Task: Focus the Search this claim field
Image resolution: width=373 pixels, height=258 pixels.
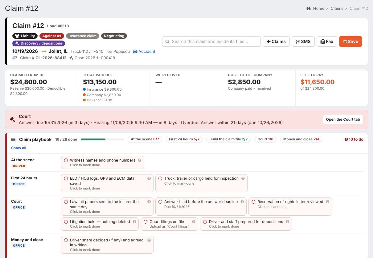Action: (x=211, y=41)
